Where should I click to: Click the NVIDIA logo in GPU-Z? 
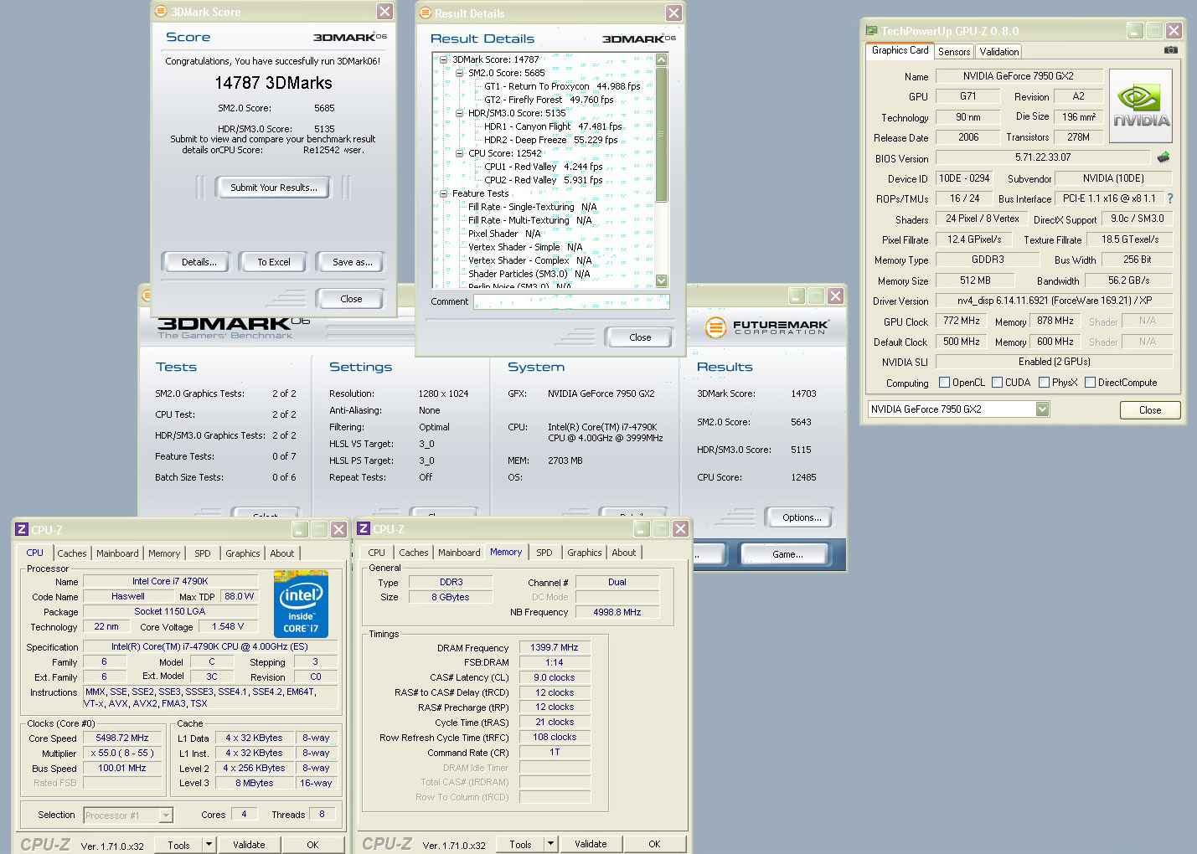point(1140,106)
